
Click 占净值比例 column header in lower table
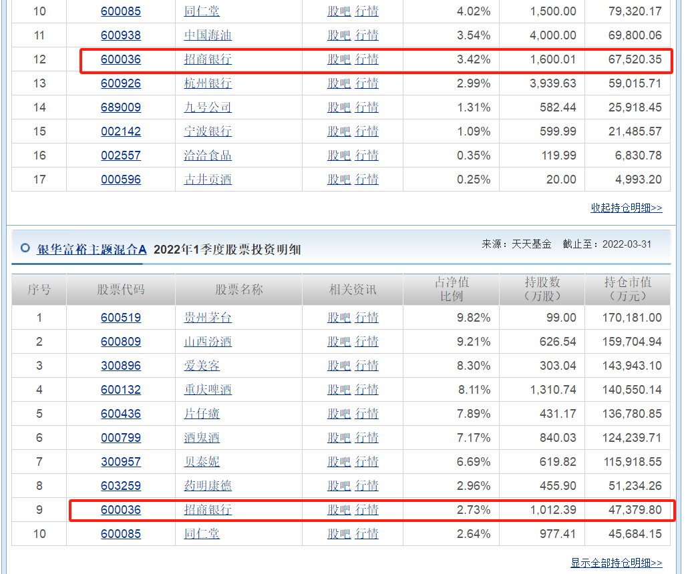(x=451, y=290)
